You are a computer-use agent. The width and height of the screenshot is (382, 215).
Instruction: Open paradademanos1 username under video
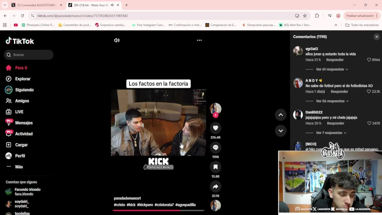click(x=127, y=198)
